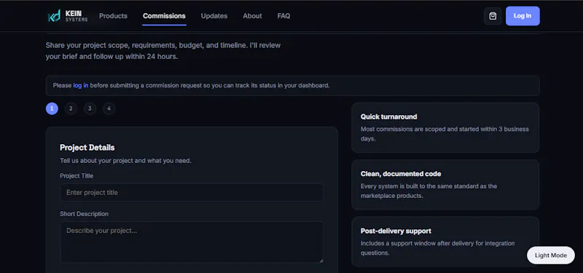
Task: Select step 1 in the progress indicator
Action: coord(52,108)
